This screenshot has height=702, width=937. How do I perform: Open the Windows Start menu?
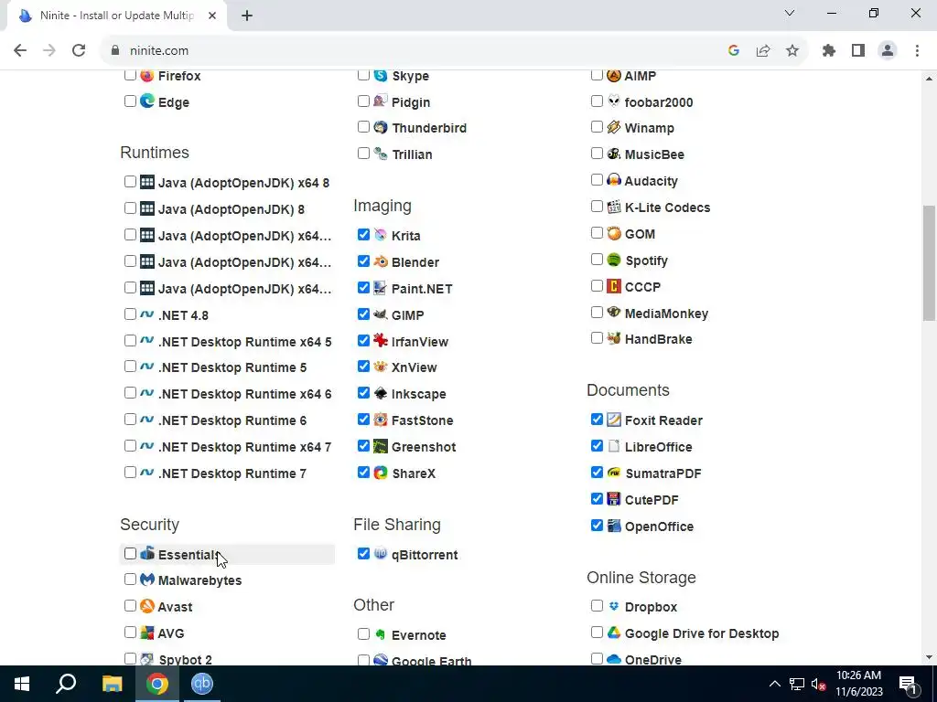(22, 684)
